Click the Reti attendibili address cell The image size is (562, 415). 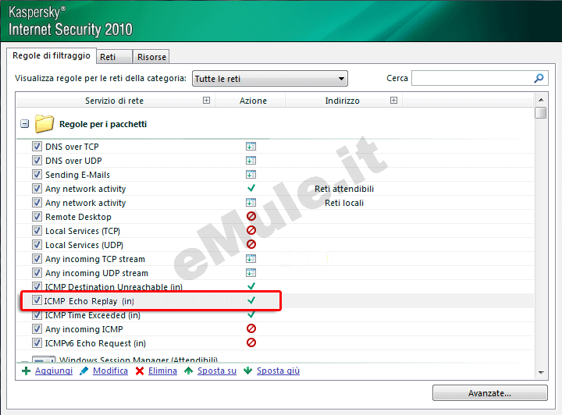tap(344, 189)
